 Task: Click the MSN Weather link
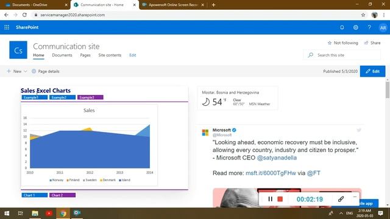coord(260,104)
